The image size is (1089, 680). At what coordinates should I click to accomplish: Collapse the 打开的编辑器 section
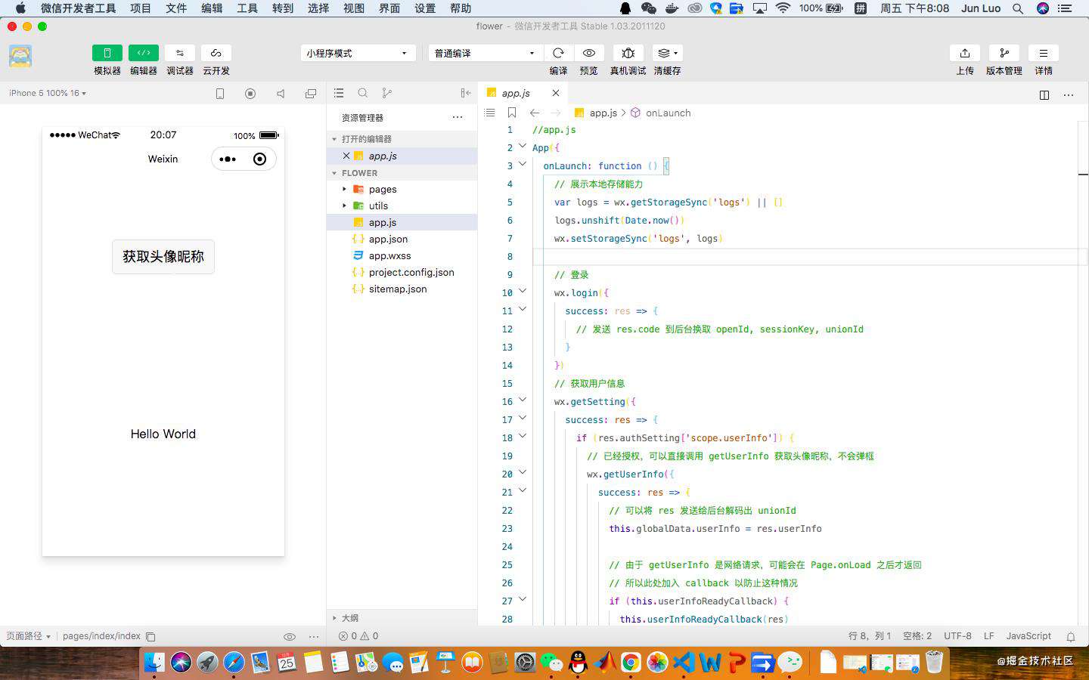(x=402, y=139)
